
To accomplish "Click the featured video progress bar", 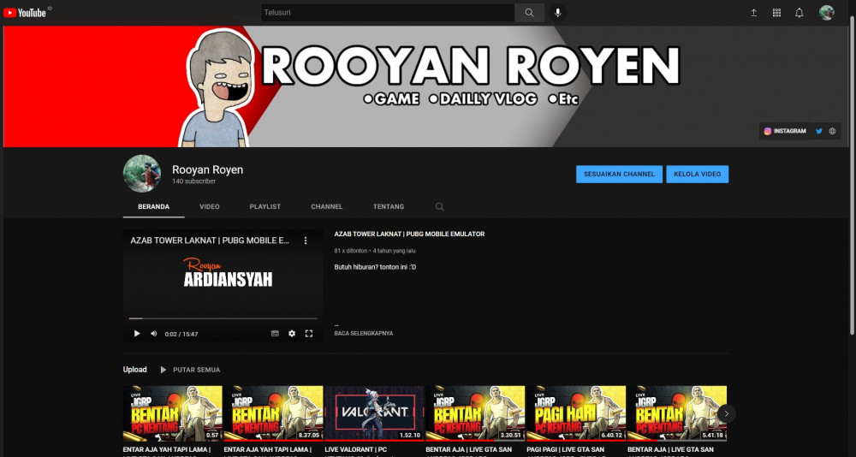I will pos(223,318).
